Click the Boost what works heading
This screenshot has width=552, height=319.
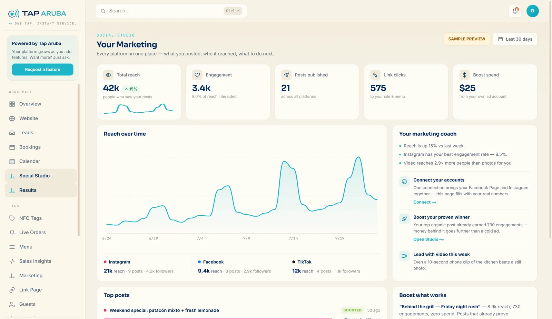click(x=423, y=295)
